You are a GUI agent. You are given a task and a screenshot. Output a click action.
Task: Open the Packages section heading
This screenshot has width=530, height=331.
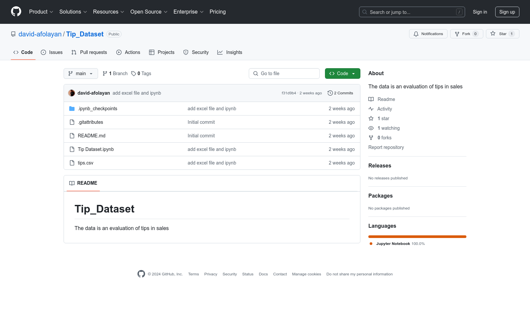tap(380, 196)
